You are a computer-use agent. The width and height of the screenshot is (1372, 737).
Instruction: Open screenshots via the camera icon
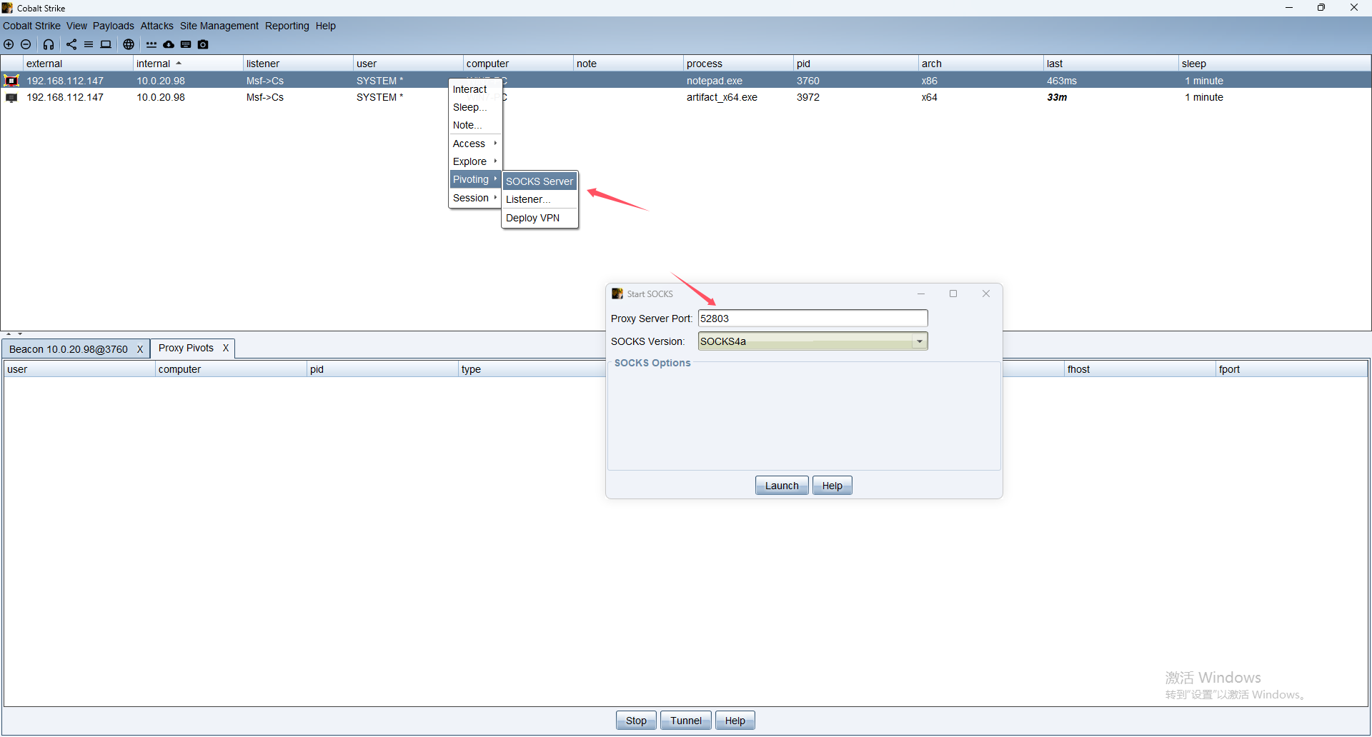click(x=203, y=44)
